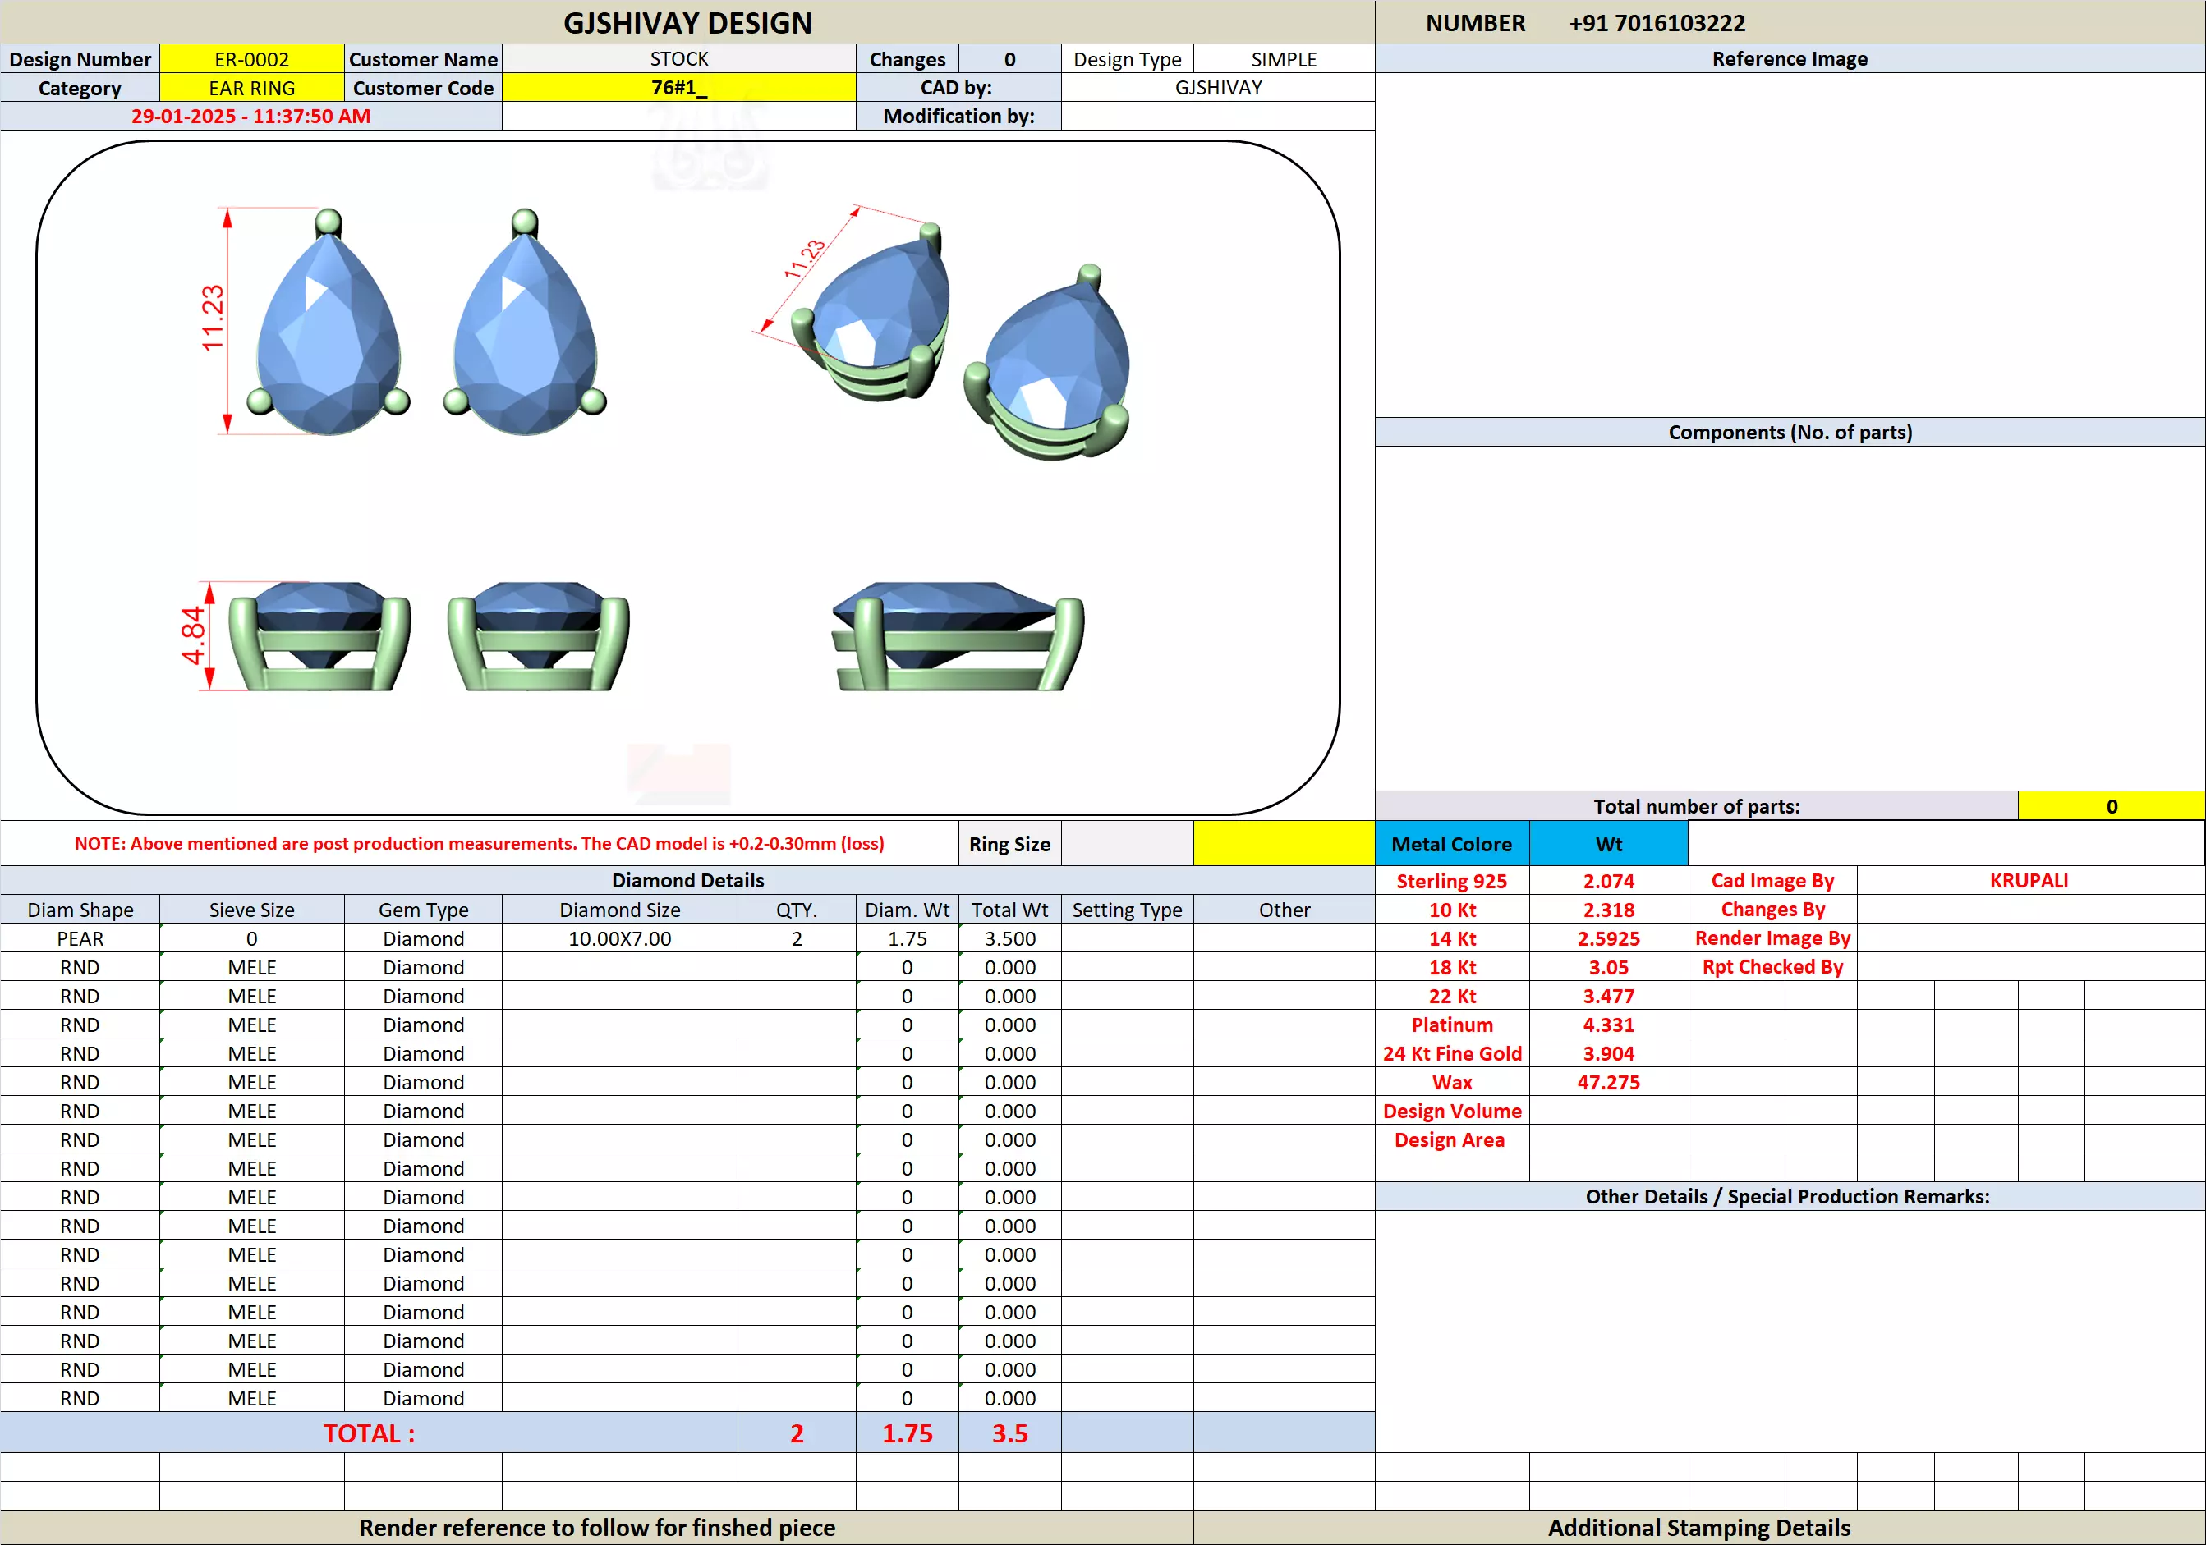
Task: Select the Reference Image header
Action: (x=1789, y=58)
